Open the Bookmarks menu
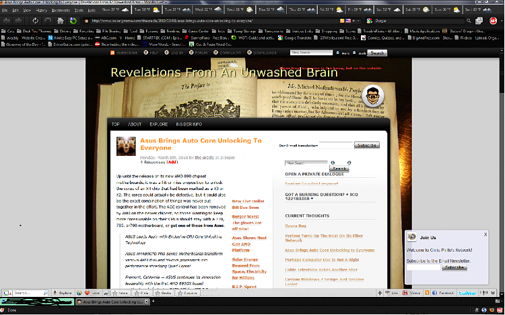The image size is (505, 315). coord(61,10)
